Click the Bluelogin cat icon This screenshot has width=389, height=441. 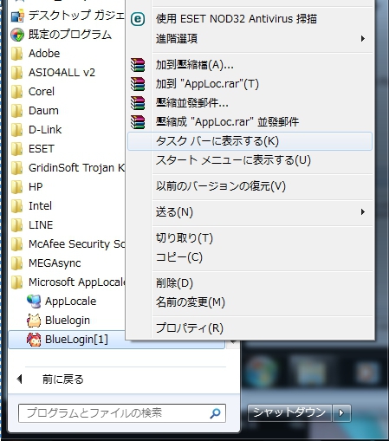34,321
